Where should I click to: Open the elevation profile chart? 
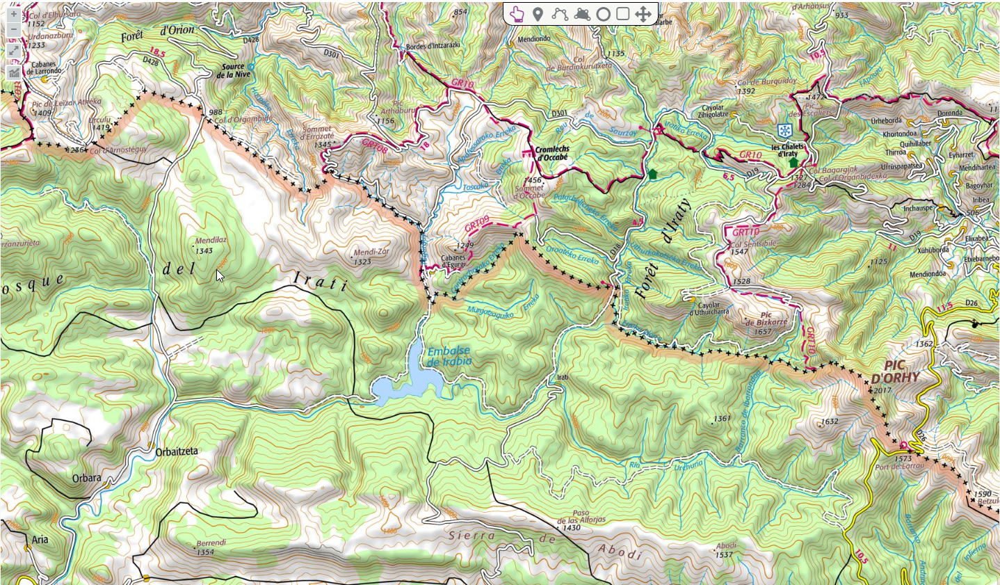click(14, 72)
